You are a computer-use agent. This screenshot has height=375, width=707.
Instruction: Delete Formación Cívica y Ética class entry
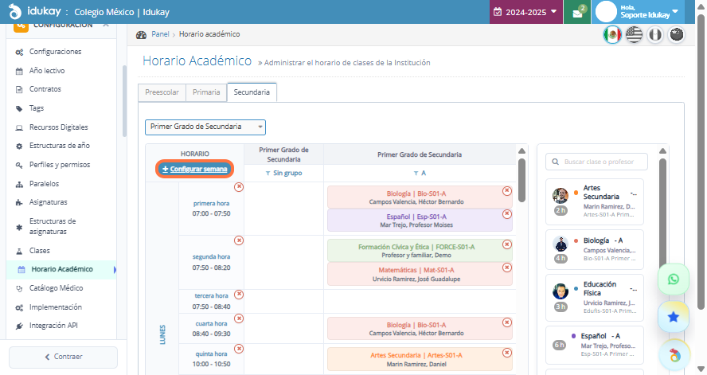coord(507,244)
